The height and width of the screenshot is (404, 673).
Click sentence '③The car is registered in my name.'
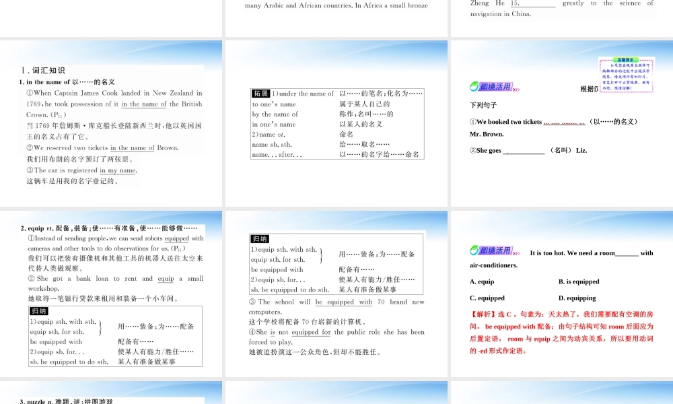81,170
